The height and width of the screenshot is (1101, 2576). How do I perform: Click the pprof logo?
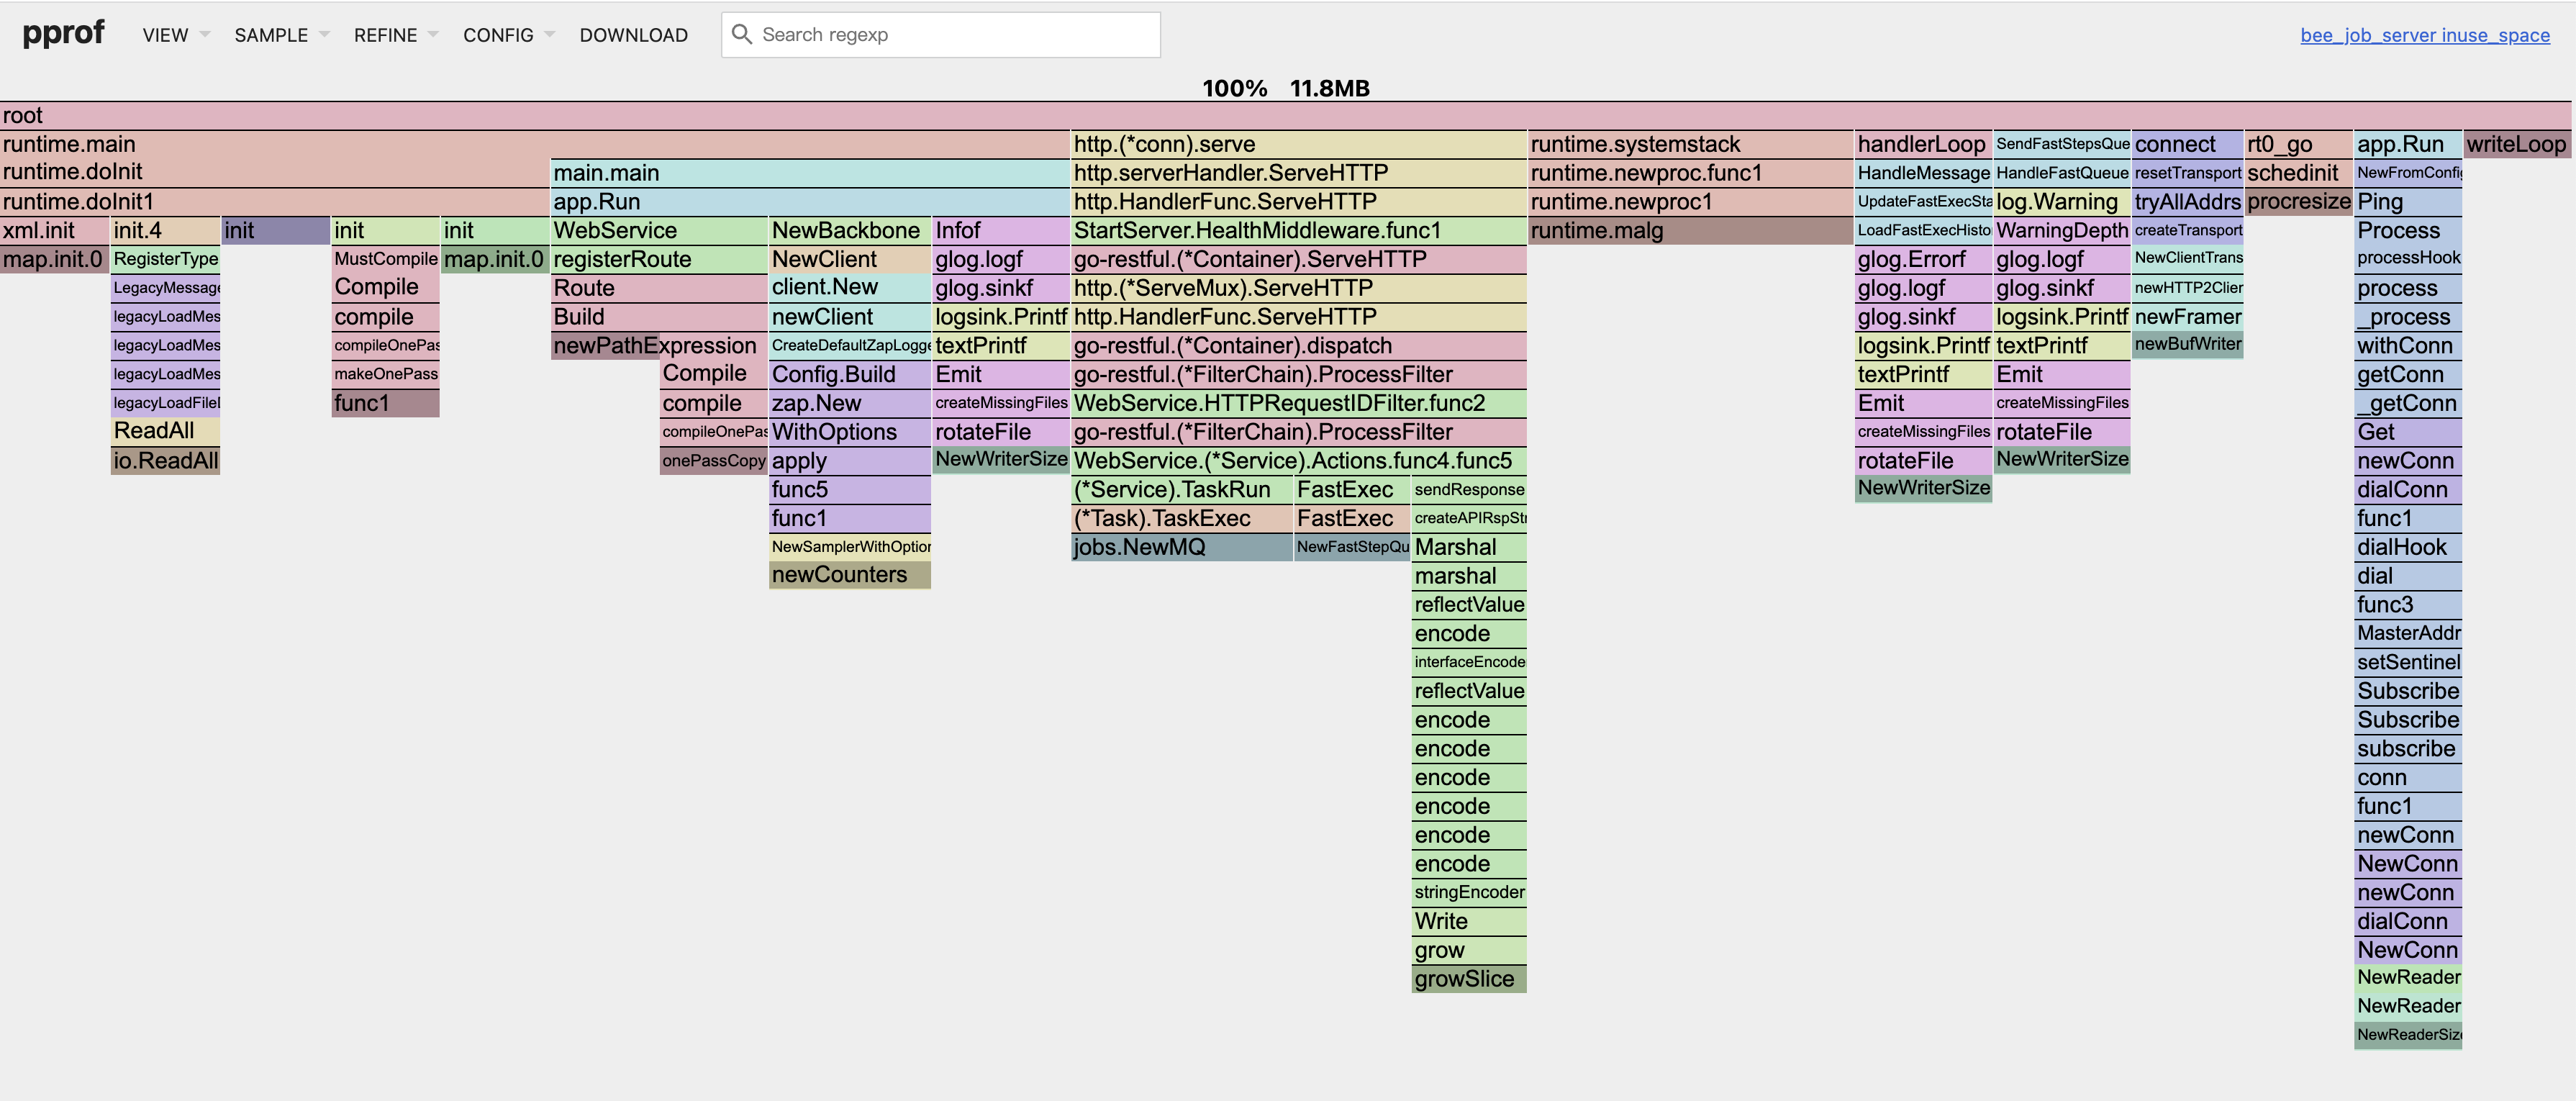click(x=63, y=33)
